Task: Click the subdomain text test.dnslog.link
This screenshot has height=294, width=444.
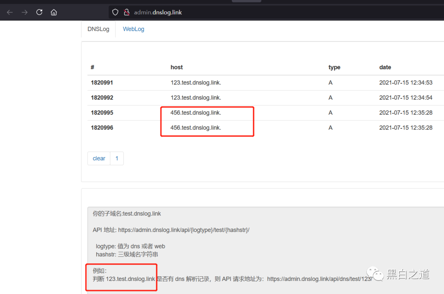Action: pyautogui.click(x=142, y=214)
